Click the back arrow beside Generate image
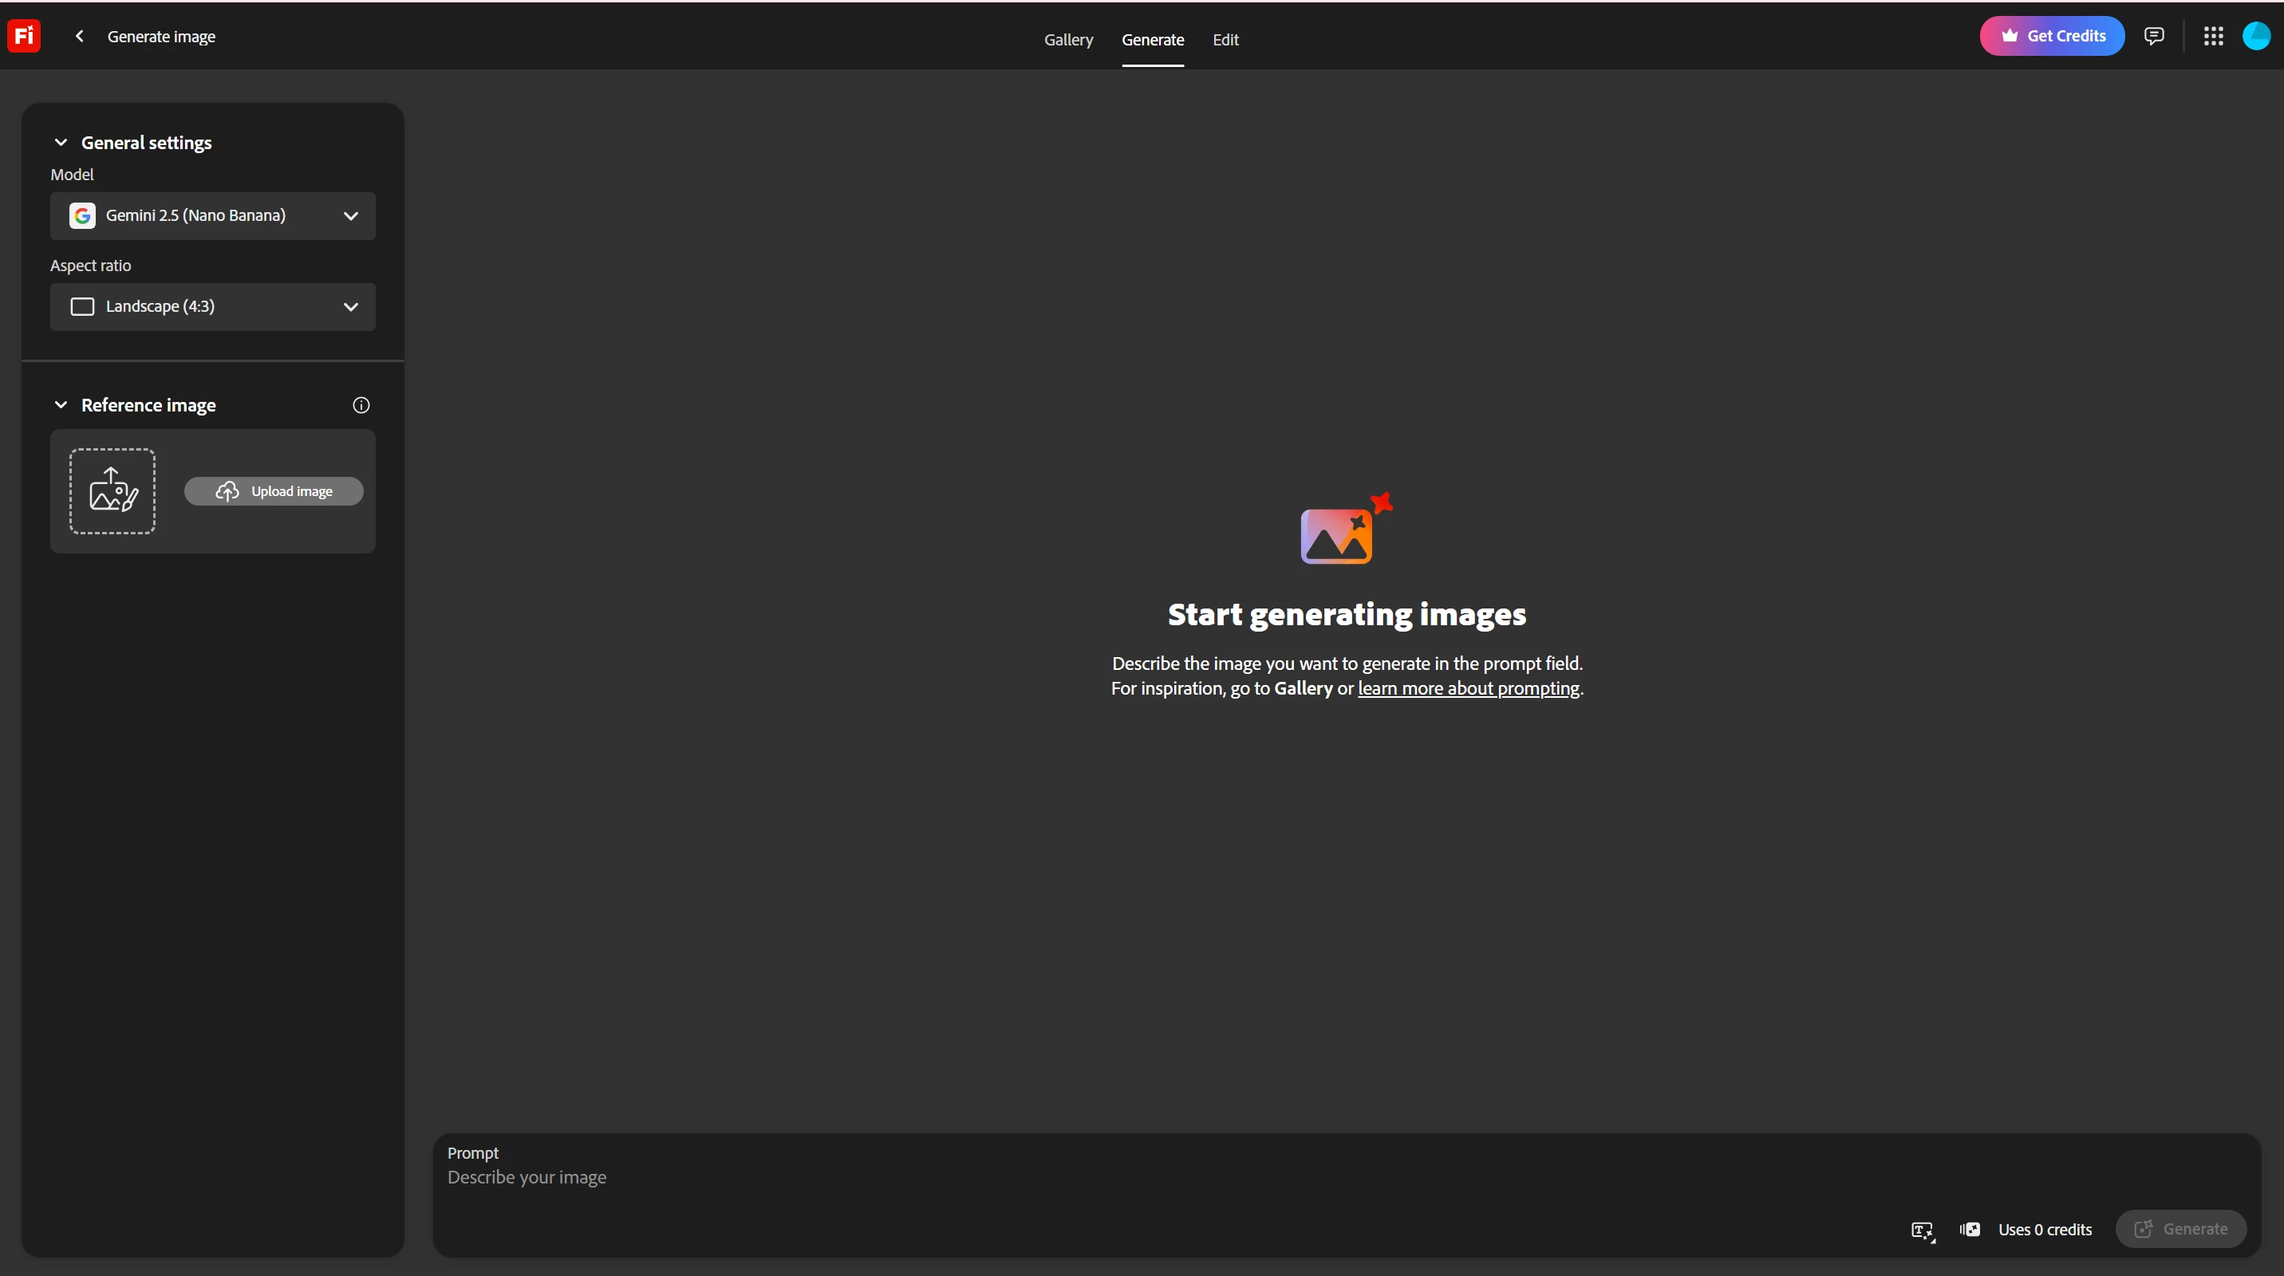 coord(80,37)
